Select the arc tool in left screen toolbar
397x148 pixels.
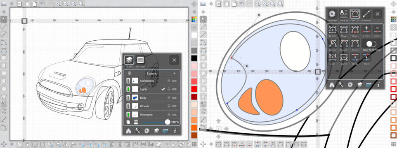[4, 42]
